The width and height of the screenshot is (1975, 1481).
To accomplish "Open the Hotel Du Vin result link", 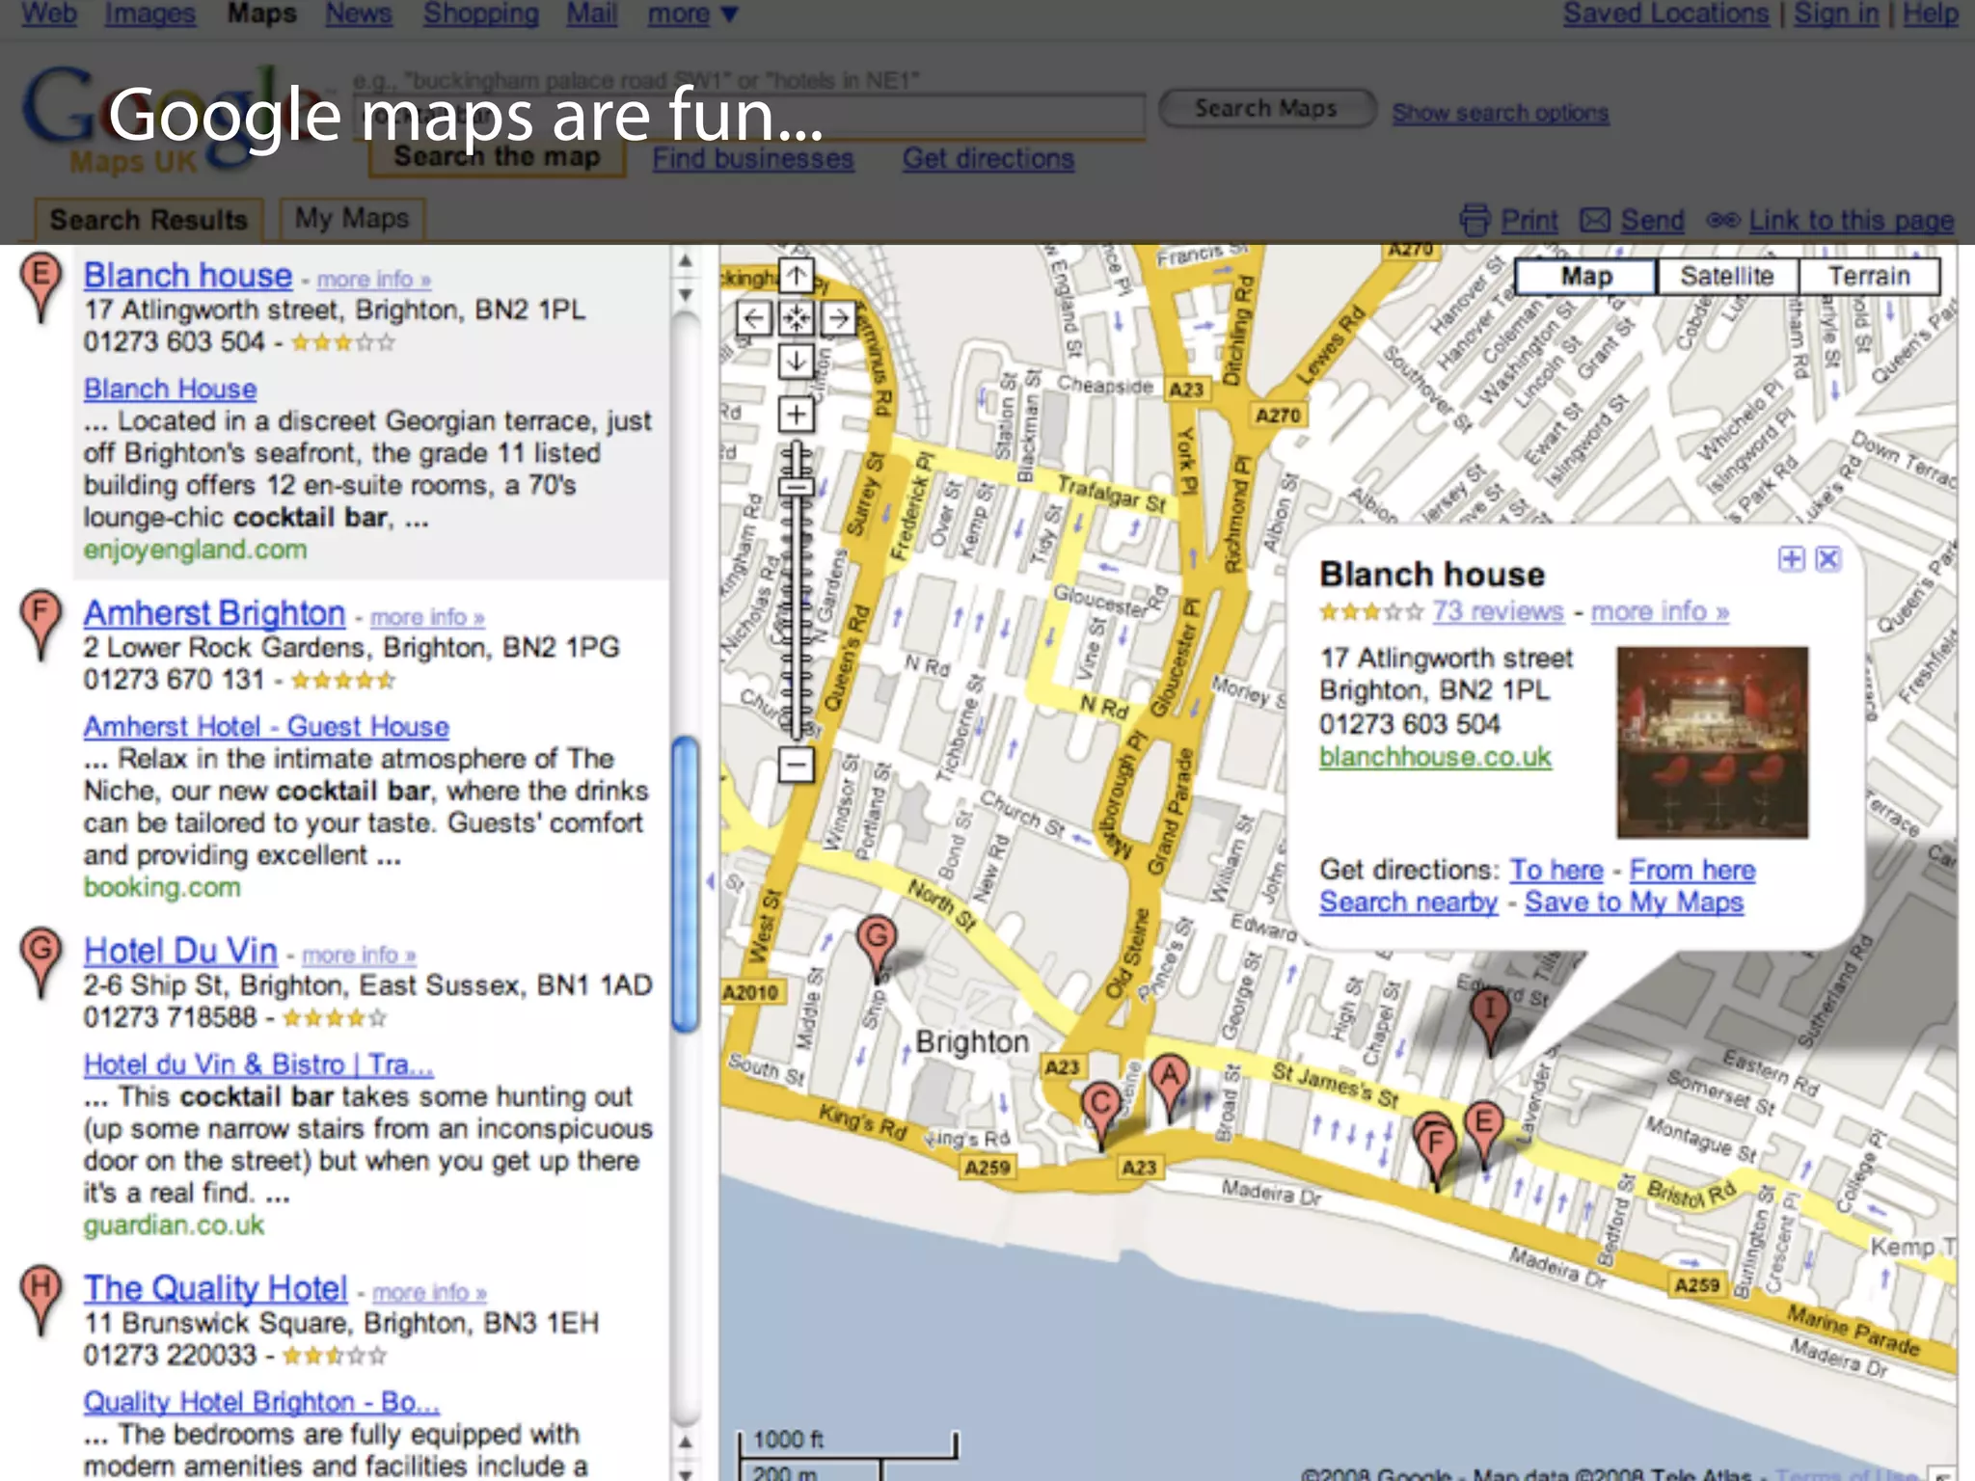I will pyautogui.click(x=180, y=951).
